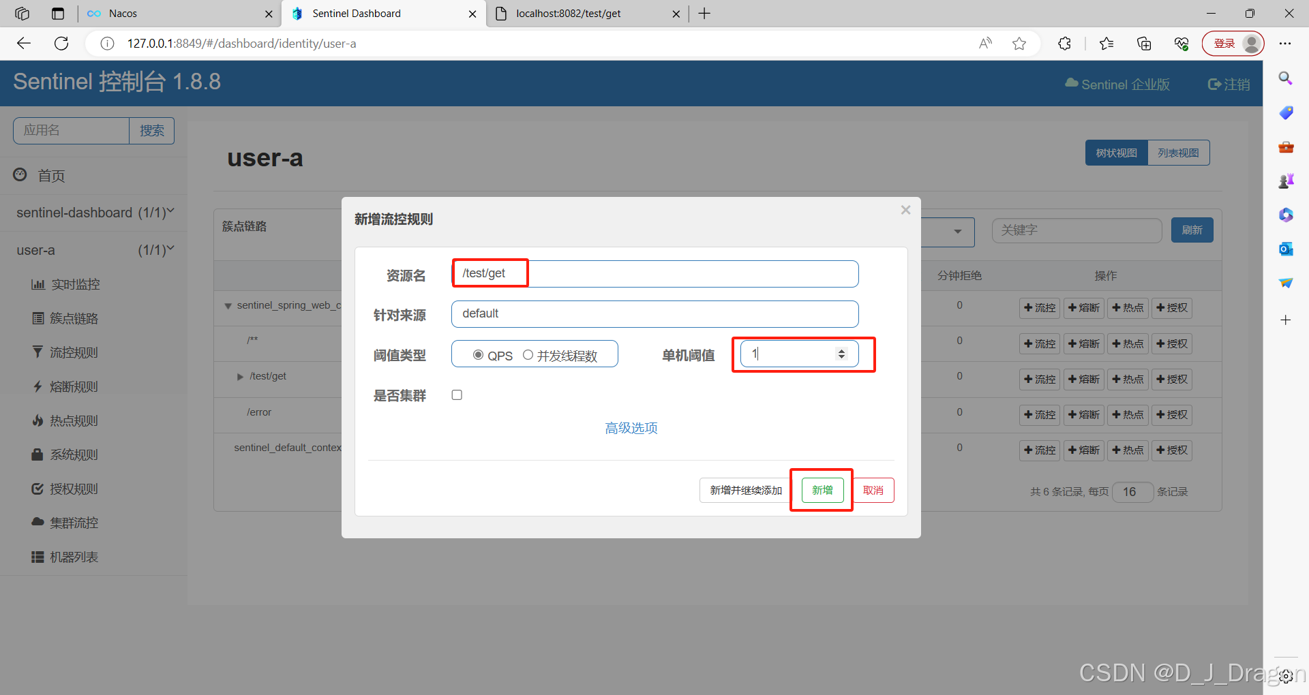Open the dropdown next to keyword field
The width and height of the screenshot is (1309, 695).
coord(957,232)
